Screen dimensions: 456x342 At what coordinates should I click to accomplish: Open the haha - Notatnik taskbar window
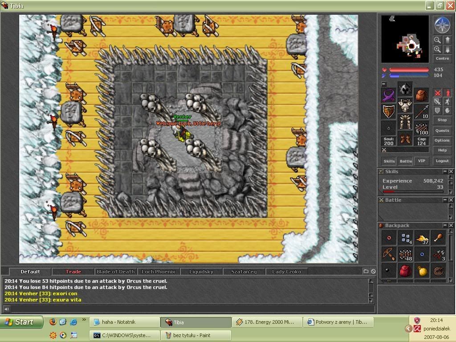coord(124,322)
